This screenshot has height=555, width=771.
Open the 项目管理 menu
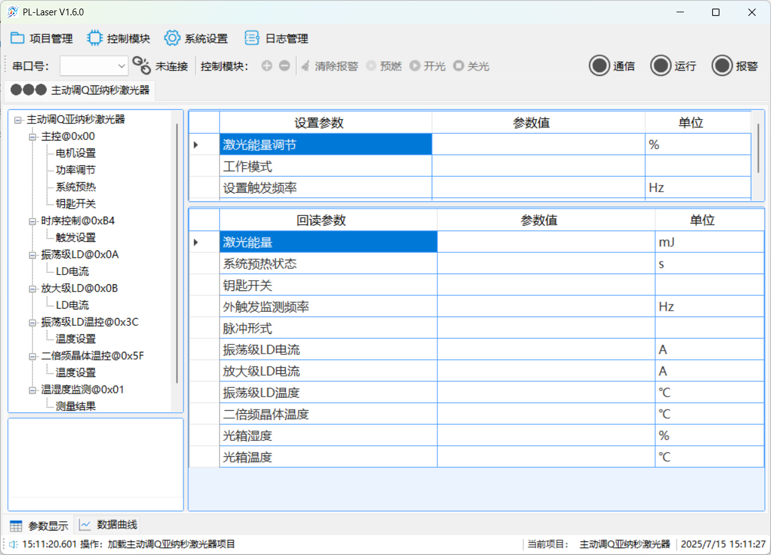click(42, 39)
